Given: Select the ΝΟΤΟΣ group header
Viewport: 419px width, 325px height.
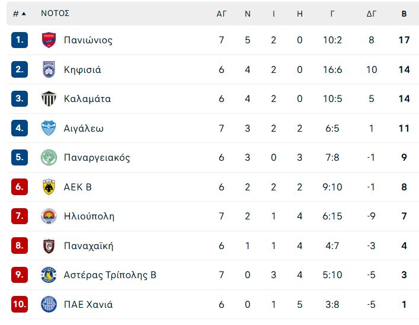Looking at the screenshot, I should coord(55,14).
